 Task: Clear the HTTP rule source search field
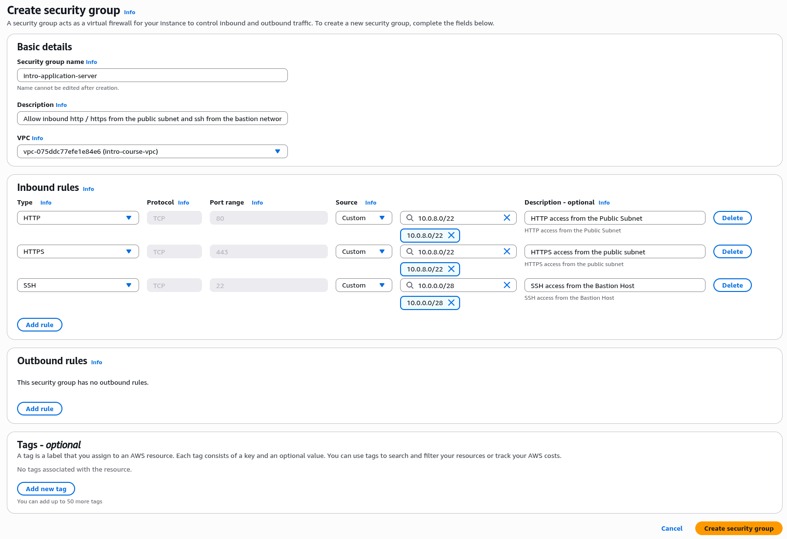point(506,218)
